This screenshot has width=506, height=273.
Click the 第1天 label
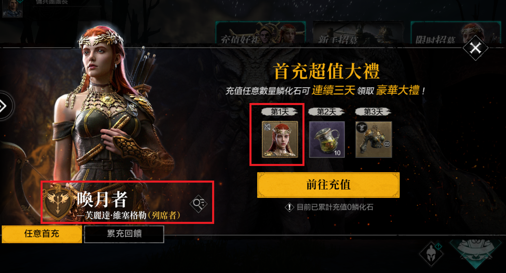coord(280,112)
